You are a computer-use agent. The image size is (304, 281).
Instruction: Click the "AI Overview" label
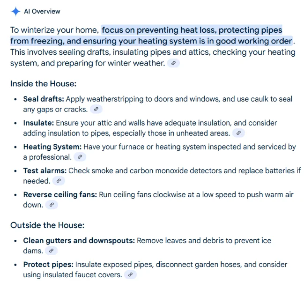(x=42, y=11)
